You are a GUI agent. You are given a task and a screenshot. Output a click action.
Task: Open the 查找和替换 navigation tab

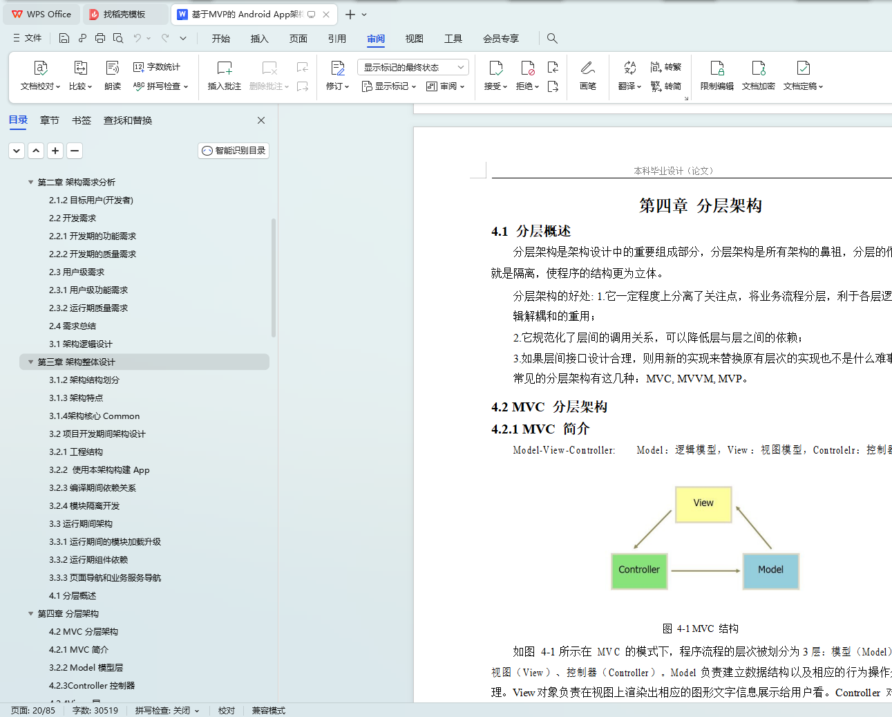point(128,120)
